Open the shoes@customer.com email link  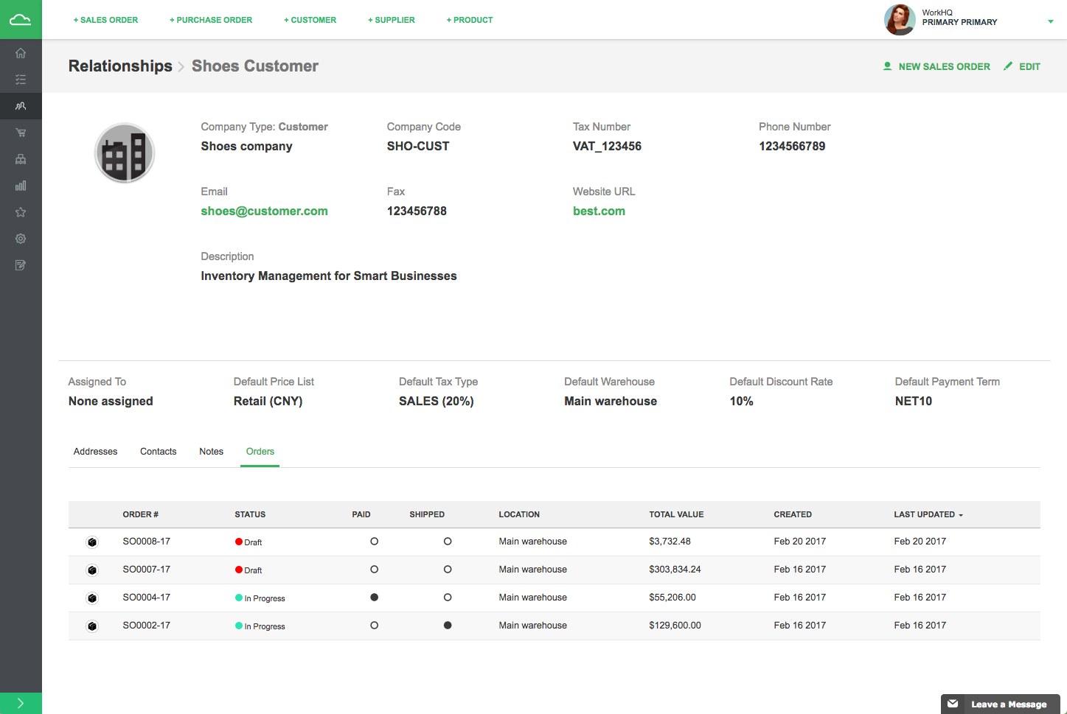click(x=264, y=211)
